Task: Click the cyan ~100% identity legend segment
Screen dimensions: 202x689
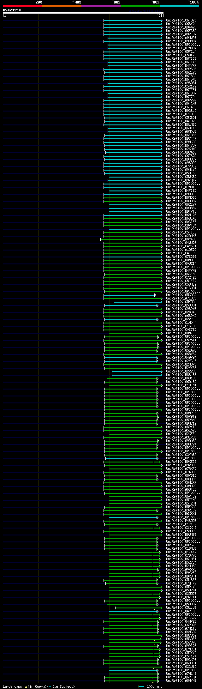Action: [179, 6]
